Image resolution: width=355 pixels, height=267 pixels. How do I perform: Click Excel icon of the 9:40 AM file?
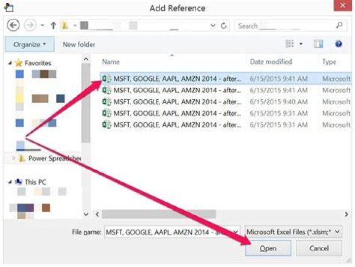tap(106, 102)
